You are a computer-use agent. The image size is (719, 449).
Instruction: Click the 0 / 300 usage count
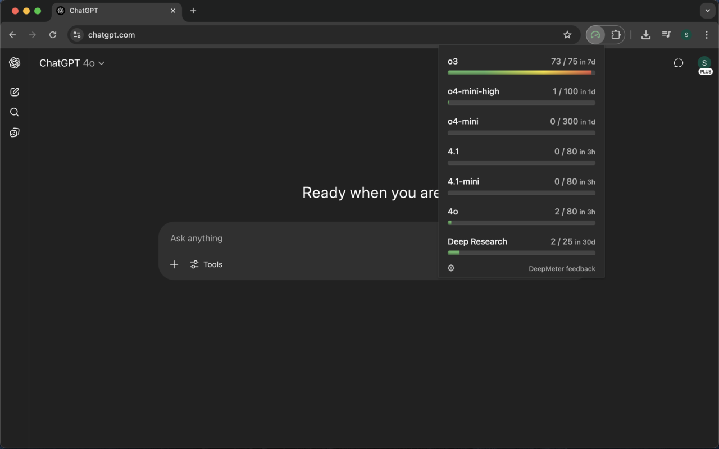[x=564, y=121]
